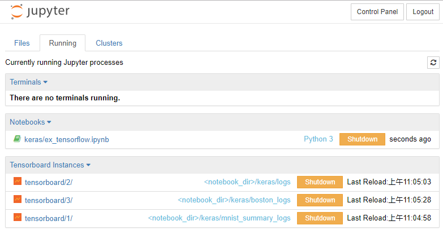
Task: Open the tensorboard/3/ link
Action: coord(49,201)
